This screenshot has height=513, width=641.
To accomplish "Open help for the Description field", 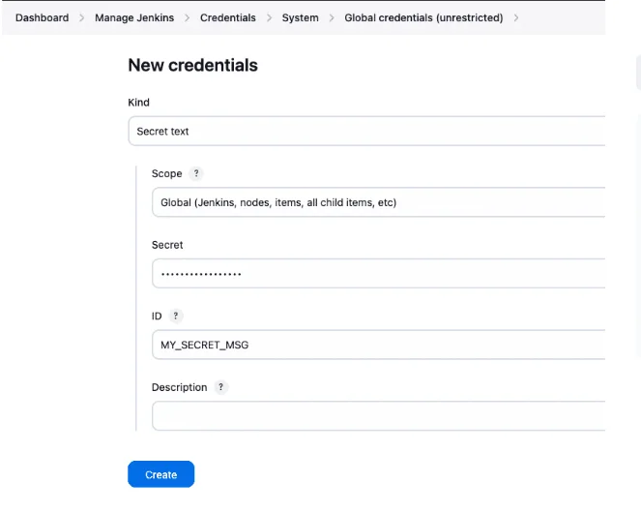I will tap(221, 387).
